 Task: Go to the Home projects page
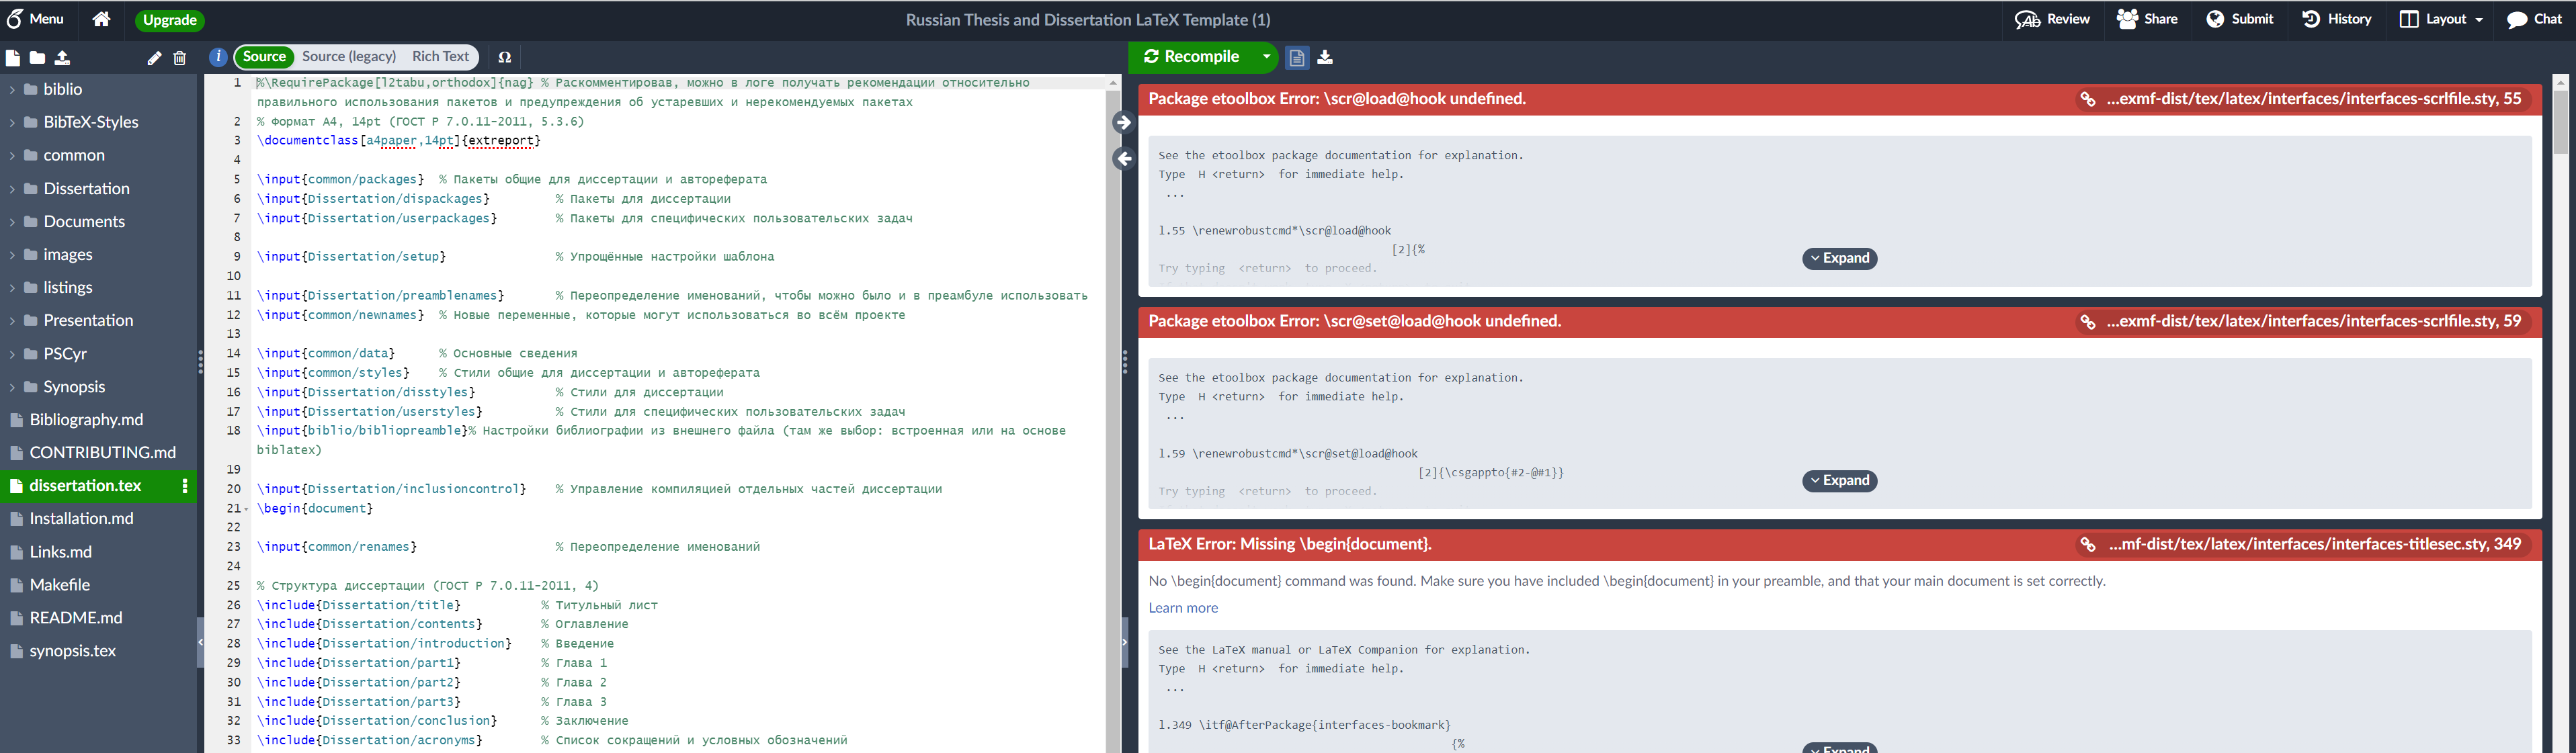(x=101, y=19)
